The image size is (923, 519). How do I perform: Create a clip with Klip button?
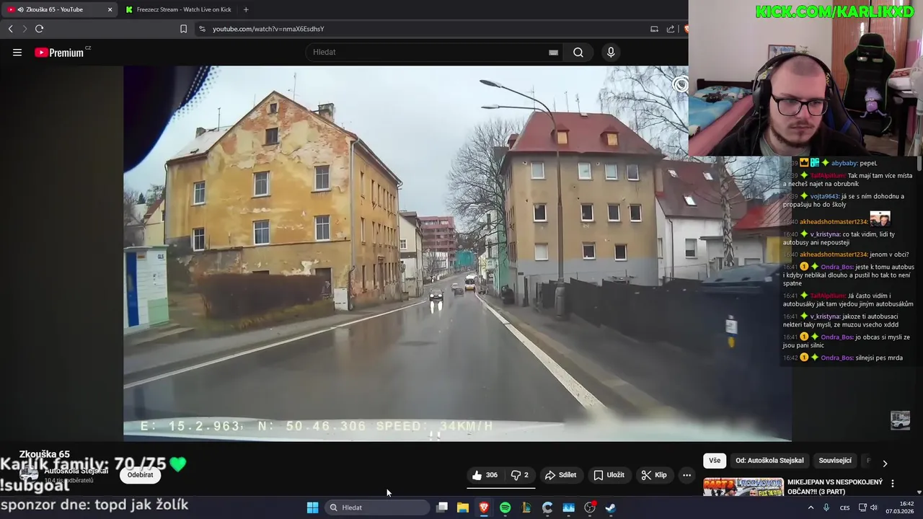(654, 475)
